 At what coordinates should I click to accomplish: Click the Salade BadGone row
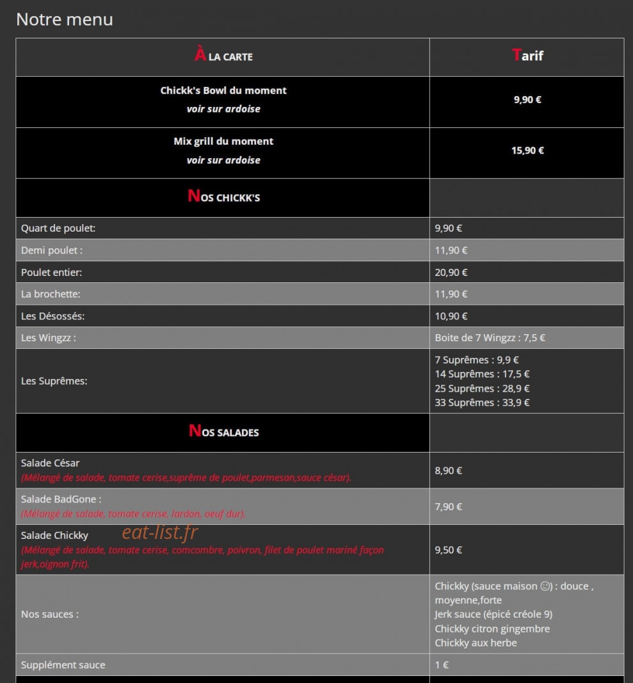point(320,506)
